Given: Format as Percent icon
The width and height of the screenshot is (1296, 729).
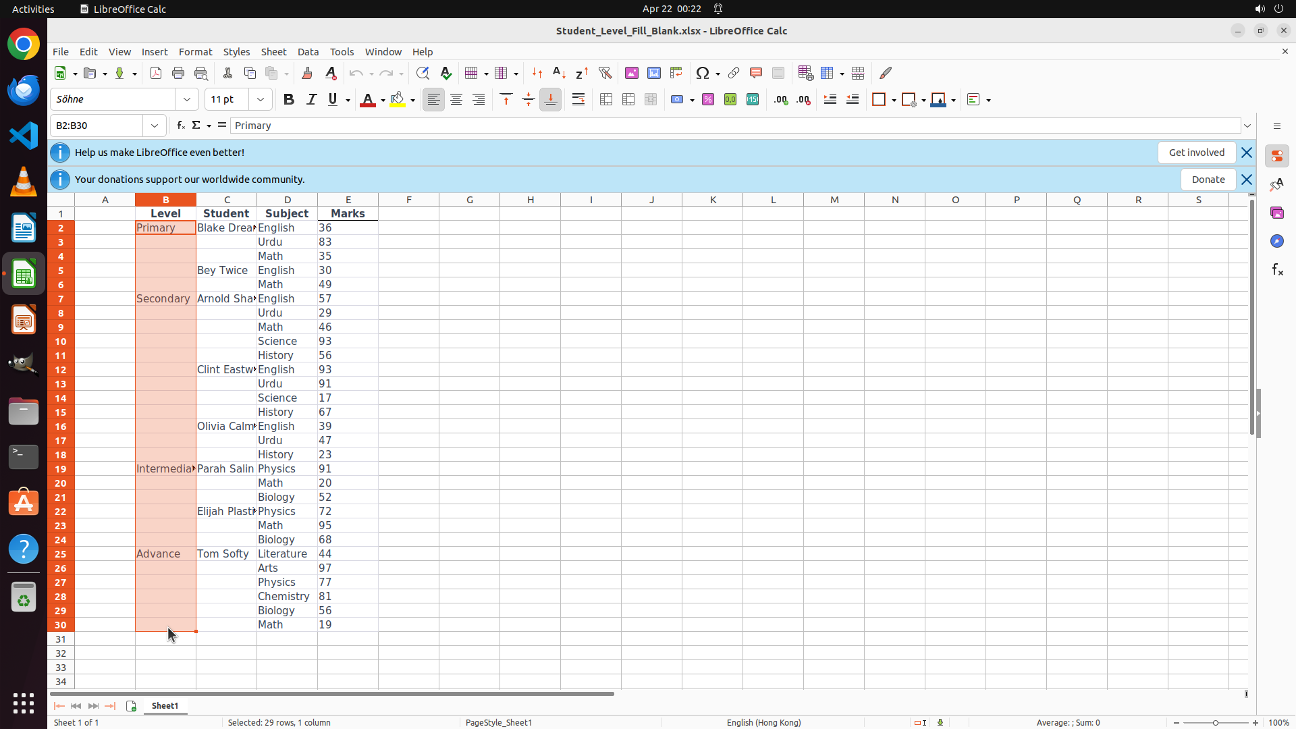Looking at the screenshot, I should [708, 100].
